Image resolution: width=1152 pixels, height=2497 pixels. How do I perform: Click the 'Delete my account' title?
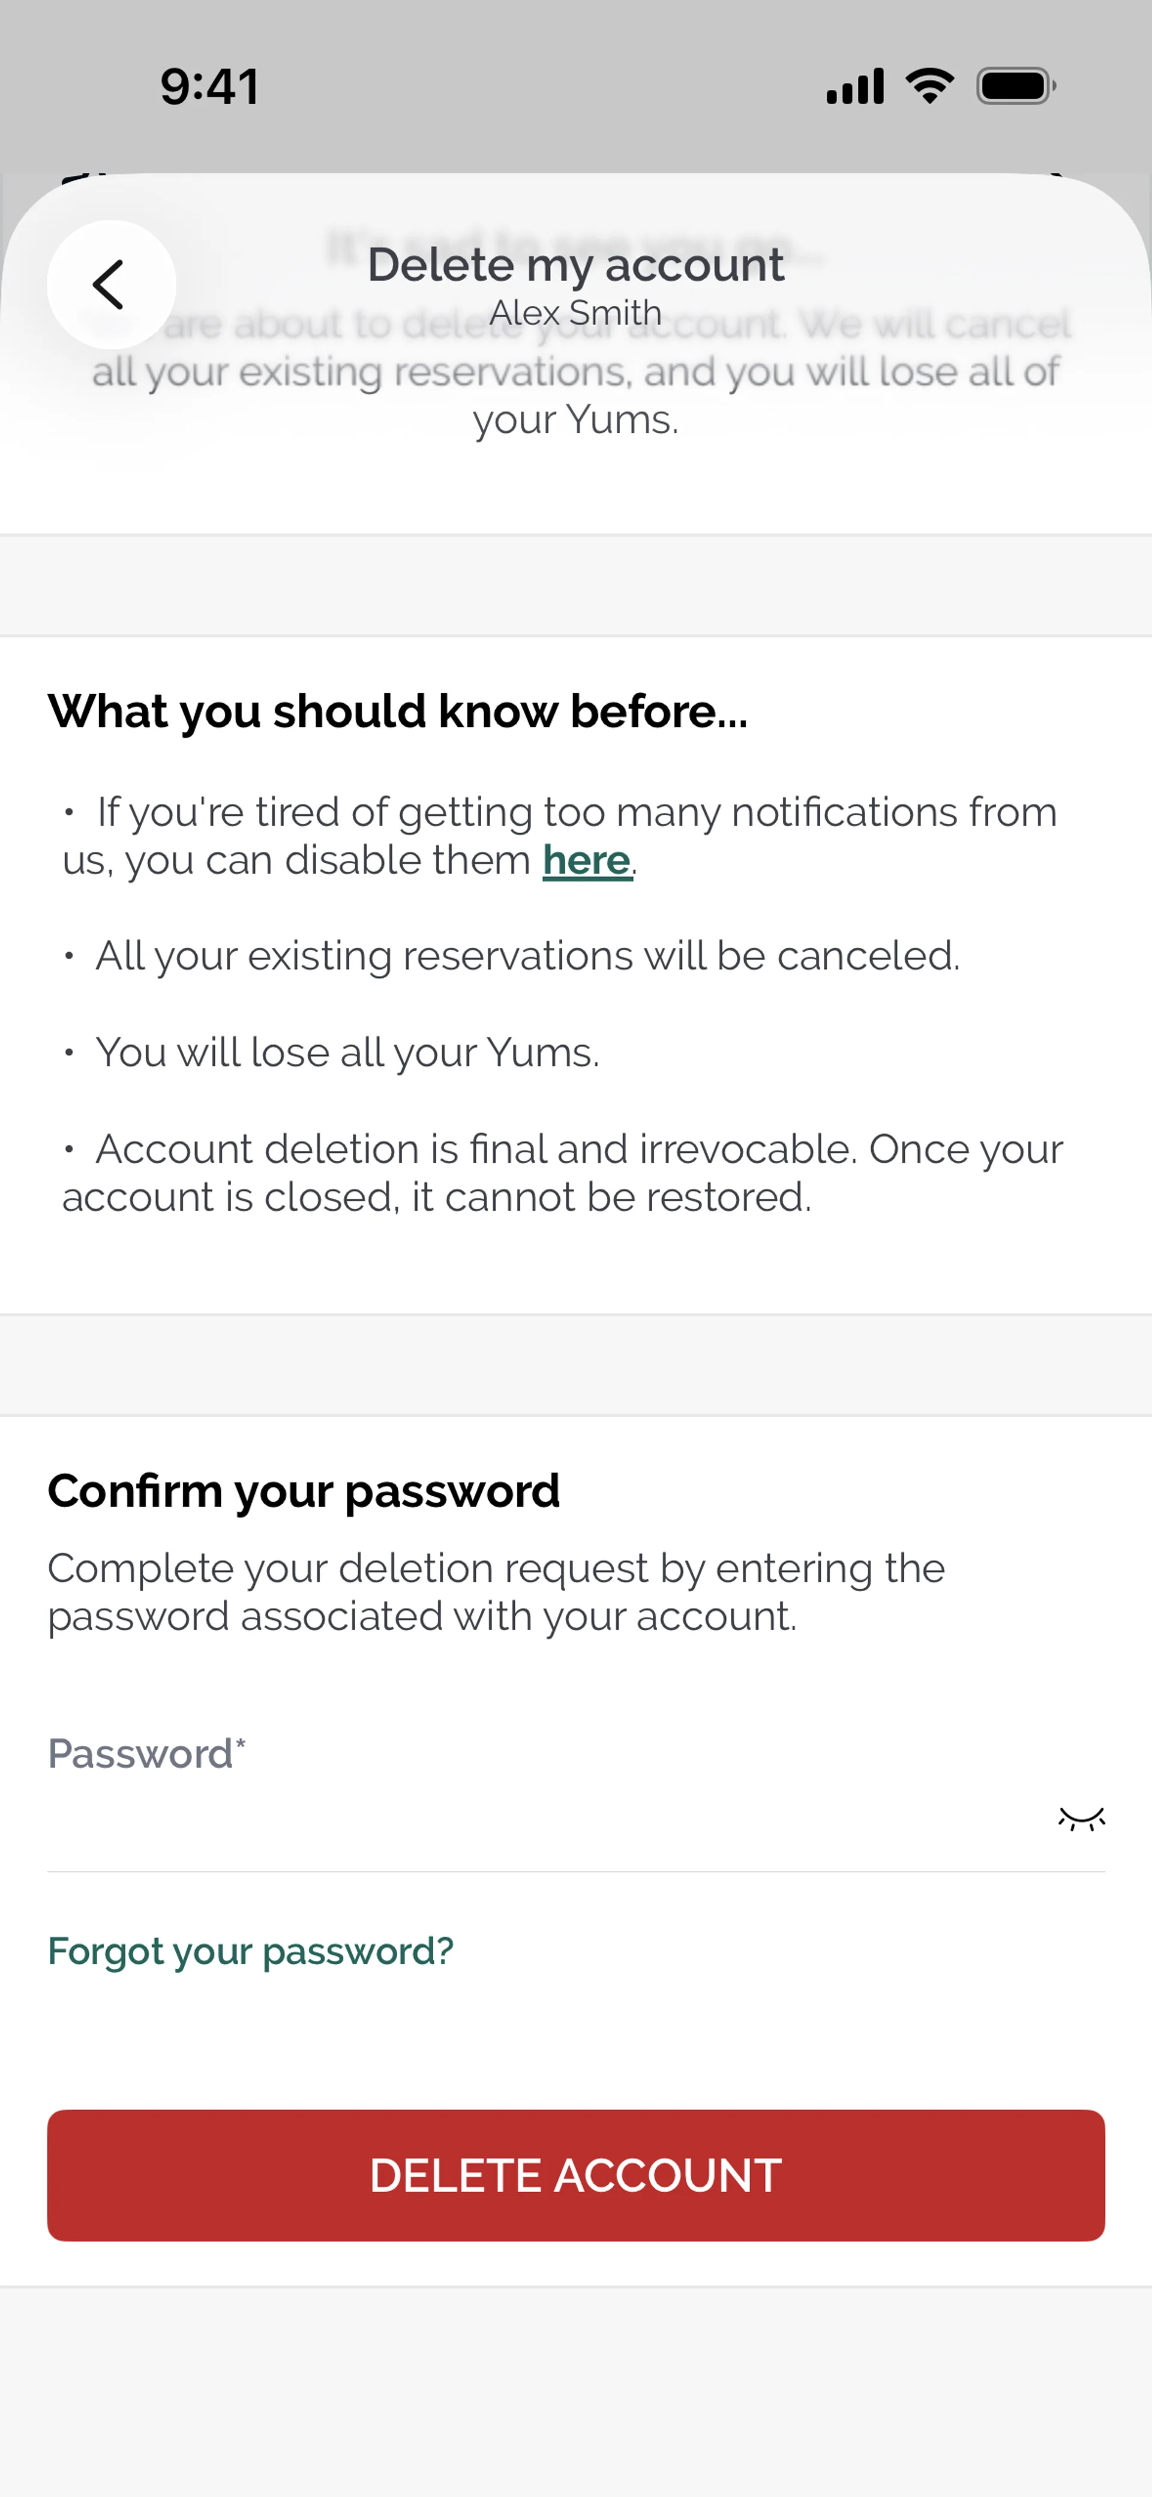click(x=575, y=265)
